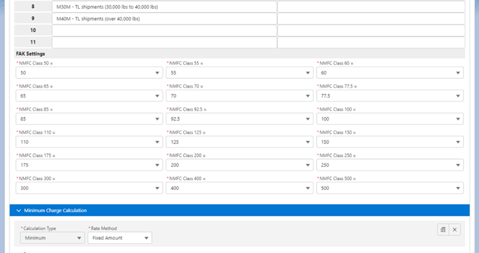Screen dimensions: 479x253
Task: Open the NMFC Class 60 dropdown
Action: (390, 73)
